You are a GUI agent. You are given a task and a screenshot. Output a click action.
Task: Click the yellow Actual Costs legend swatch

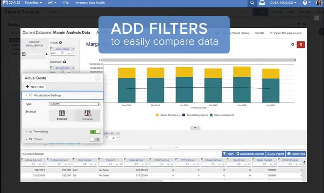pyautogui.click(x=157, y=115)
